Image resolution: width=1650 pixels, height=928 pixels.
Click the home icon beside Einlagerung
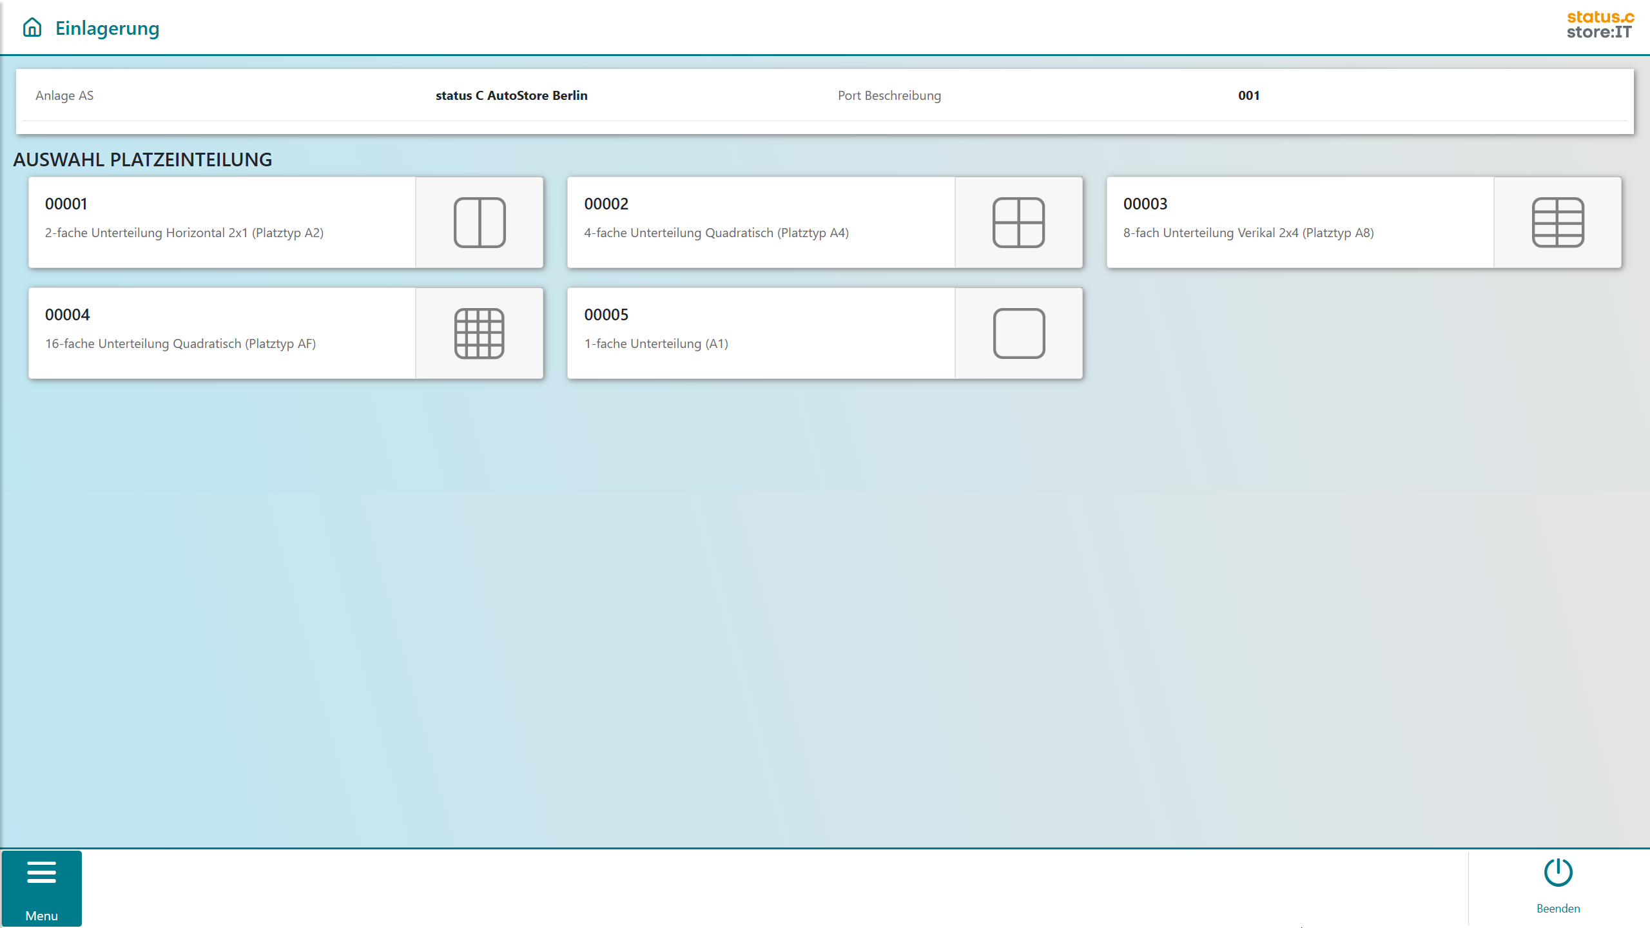(32, 28)
